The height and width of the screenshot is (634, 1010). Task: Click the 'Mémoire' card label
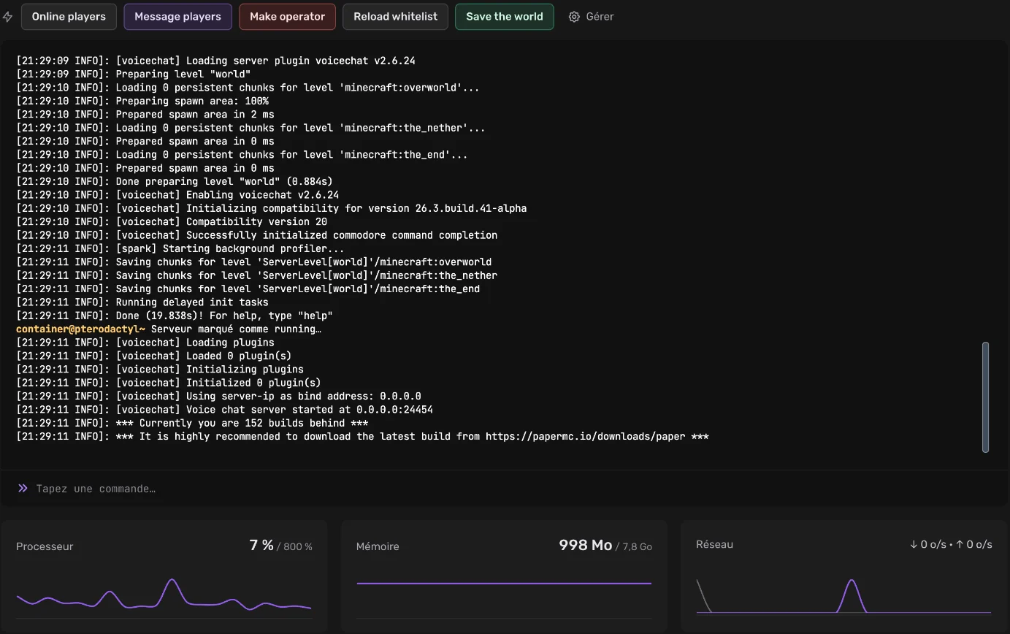(378, 546)
